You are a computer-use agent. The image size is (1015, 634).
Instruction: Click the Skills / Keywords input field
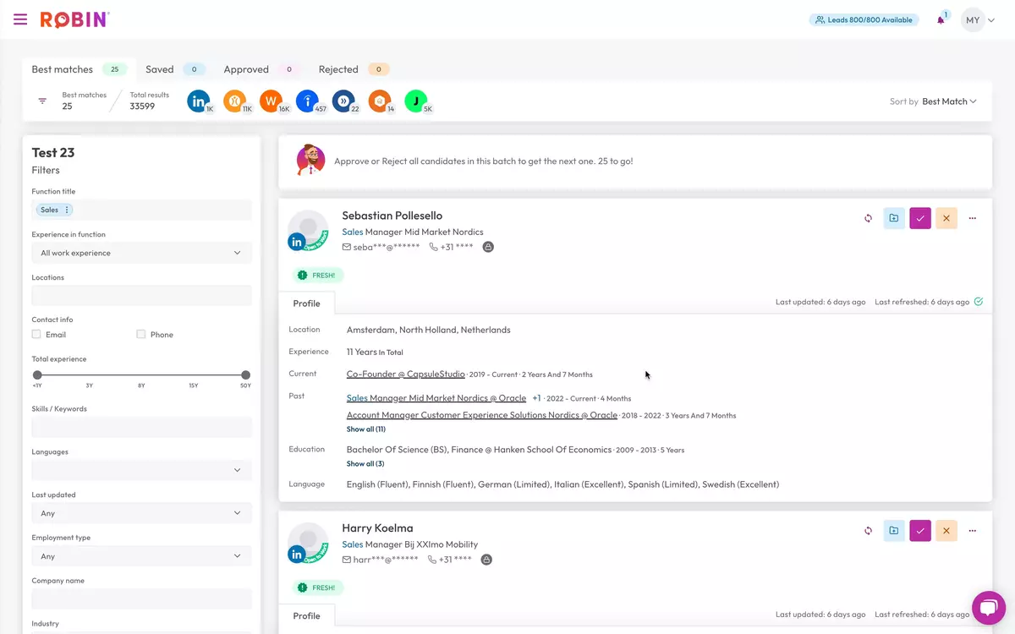tap(141, 427)
